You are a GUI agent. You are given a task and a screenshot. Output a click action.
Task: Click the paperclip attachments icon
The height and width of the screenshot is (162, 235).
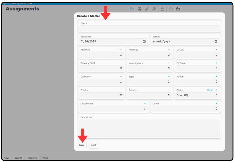[147, 9]
